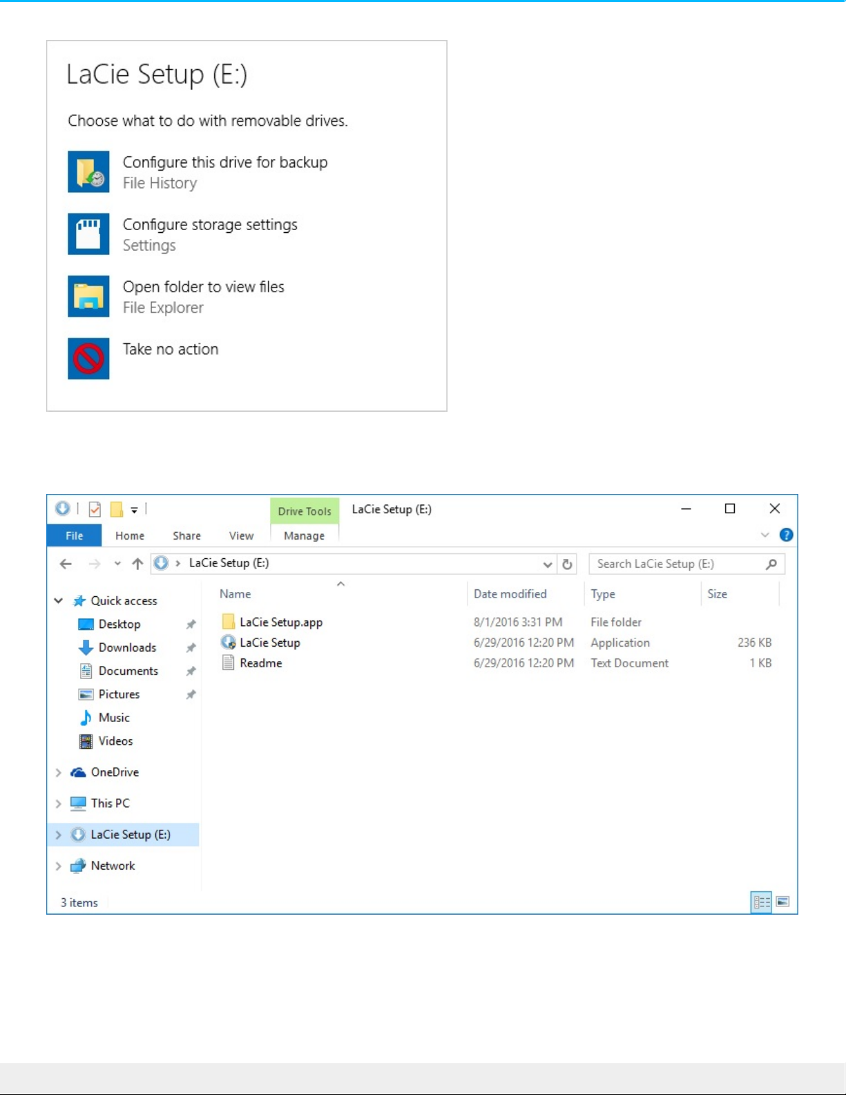Image resolution: width=846 pixels, height=1095 pixels.
Task: Sort by the Type column header
Action: point(603,594)
